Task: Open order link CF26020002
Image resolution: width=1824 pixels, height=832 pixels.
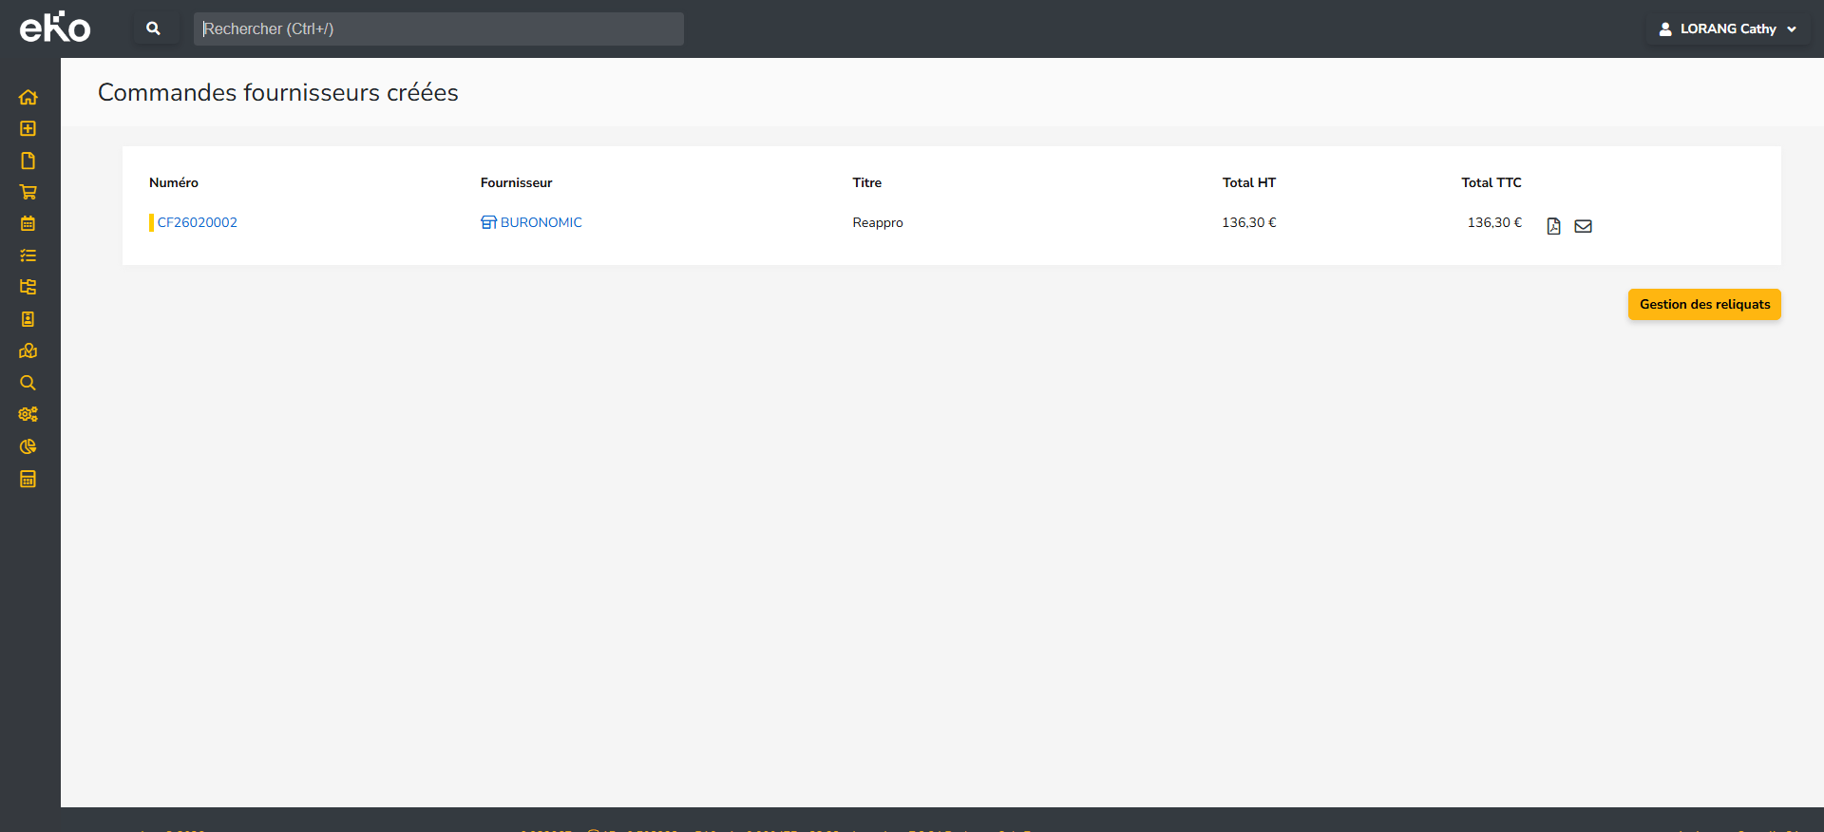Action: 198,222
